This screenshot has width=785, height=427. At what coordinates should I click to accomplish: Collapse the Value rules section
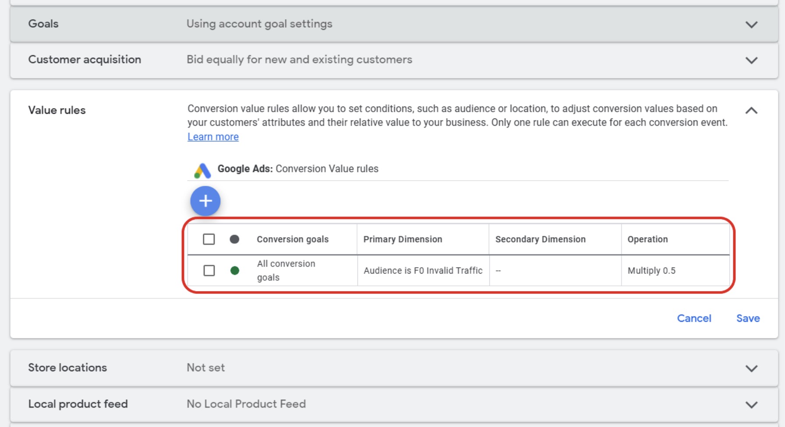click(x=751, y=110)
